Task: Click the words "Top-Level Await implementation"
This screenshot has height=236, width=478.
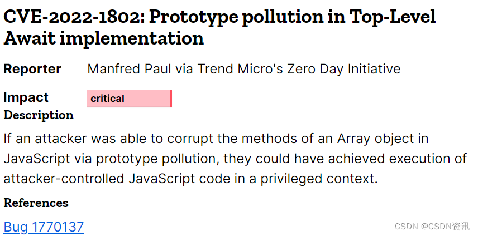Action: coord(219,27)
